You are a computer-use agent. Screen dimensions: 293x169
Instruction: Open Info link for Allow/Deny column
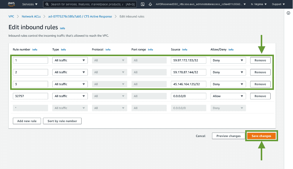(x=231, y=50)
